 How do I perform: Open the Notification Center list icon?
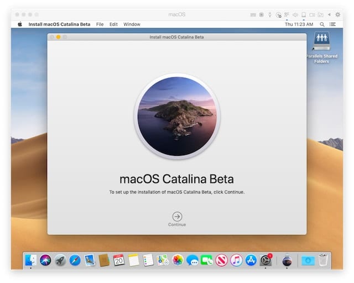[x=332, y=24]
